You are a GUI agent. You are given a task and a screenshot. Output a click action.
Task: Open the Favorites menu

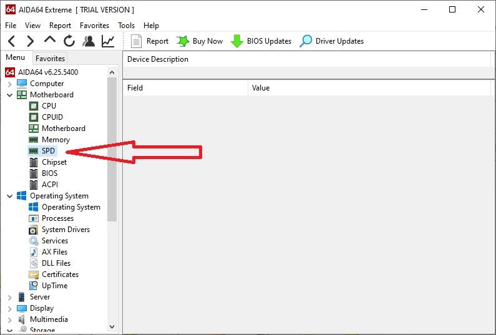coord(94,26)
